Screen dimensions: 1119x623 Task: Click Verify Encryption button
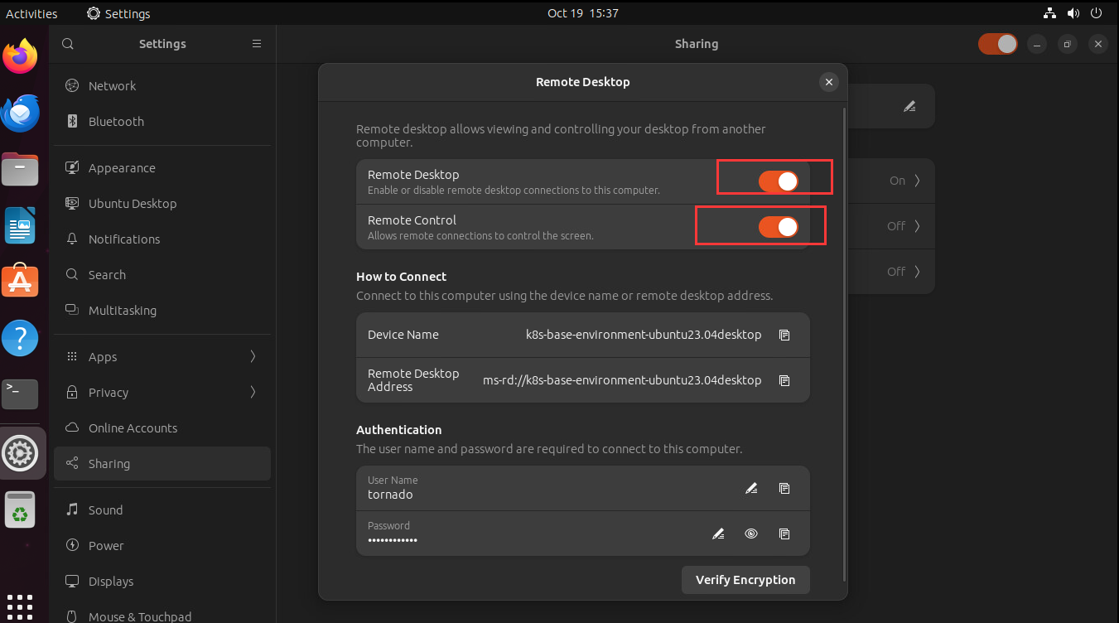745,580
